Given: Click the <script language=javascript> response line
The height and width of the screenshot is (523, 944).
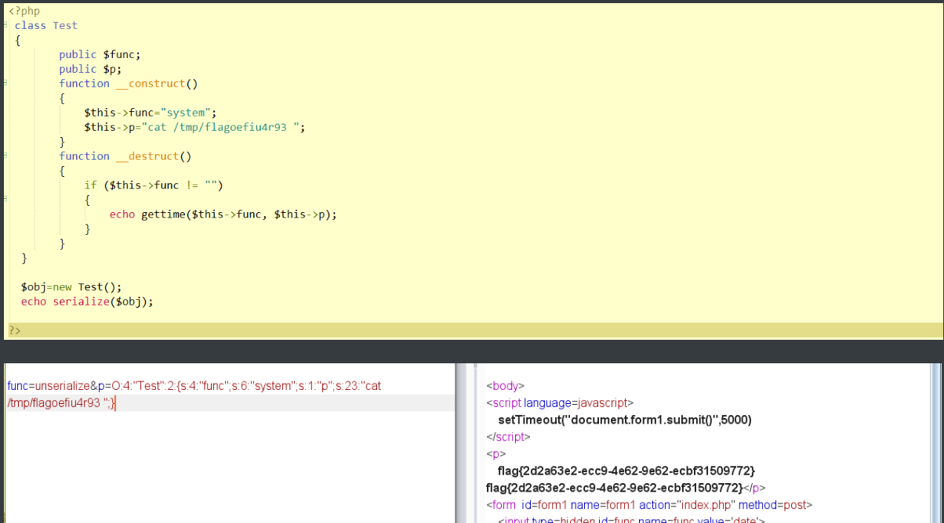Looking at the screenshot, I should 559,403.
